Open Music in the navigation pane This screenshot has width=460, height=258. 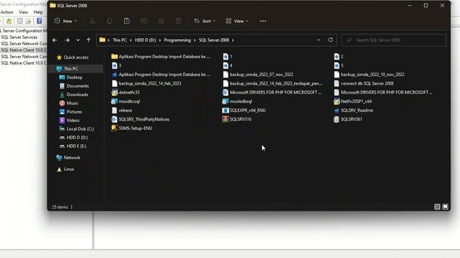(72, 103)
